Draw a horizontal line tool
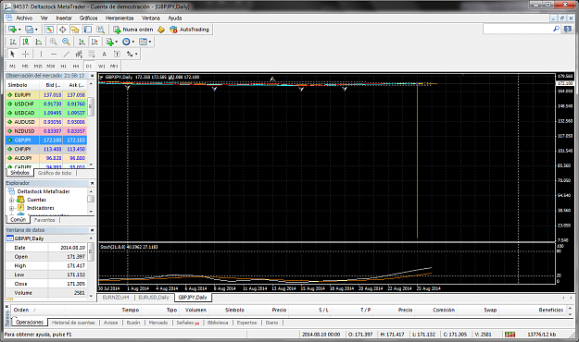The width and height of the screenshot is (579, 342). (54, 55)
